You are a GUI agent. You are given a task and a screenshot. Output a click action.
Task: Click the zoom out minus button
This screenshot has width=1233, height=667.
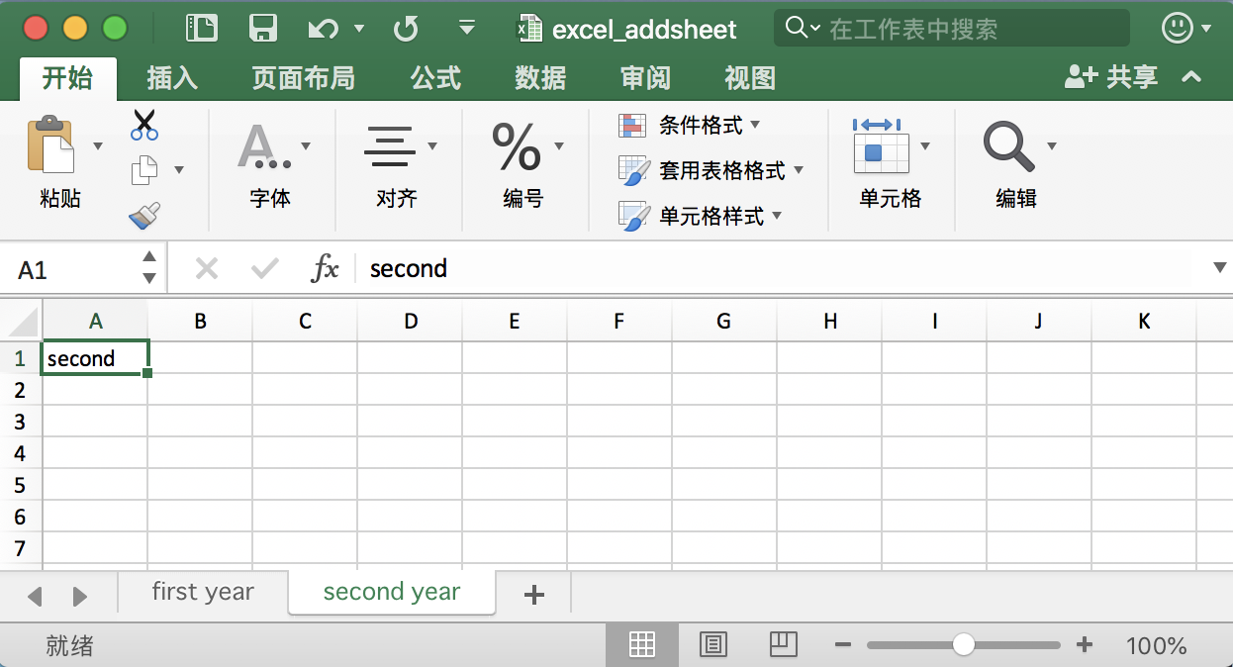pos(843,645)
